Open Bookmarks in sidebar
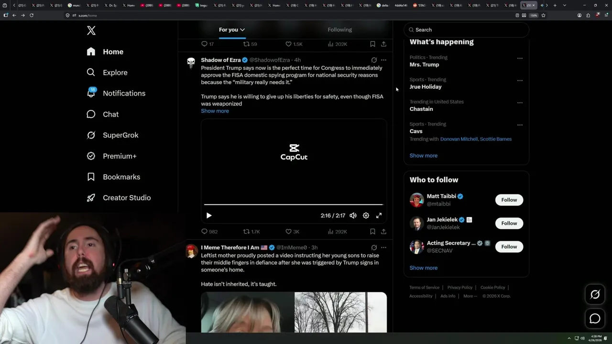The image size is (612, 344). pos(114,177)
